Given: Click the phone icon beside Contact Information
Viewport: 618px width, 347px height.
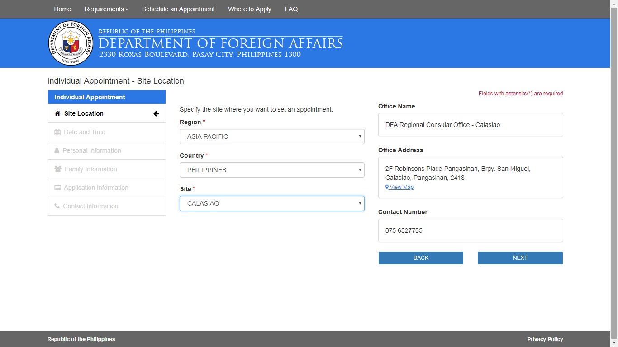Looking at the screenshot, I should pos(57,206).
